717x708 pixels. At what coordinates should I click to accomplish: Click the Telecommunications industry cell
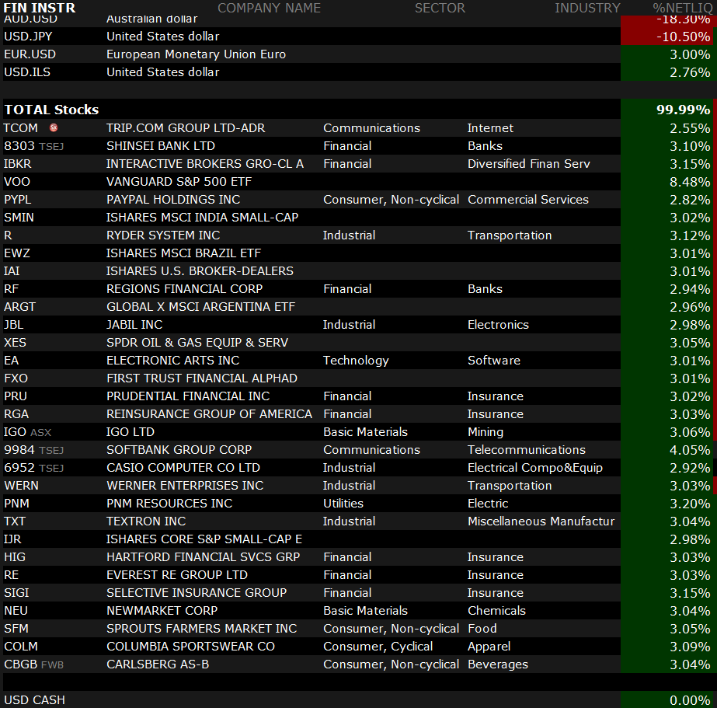[527, 449]
